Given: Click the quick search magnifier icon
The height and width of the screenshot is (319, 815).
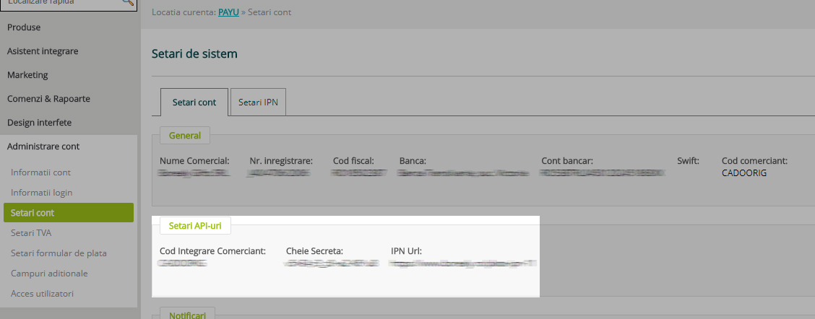Looking at the screenshot, I should coord(127,3).
